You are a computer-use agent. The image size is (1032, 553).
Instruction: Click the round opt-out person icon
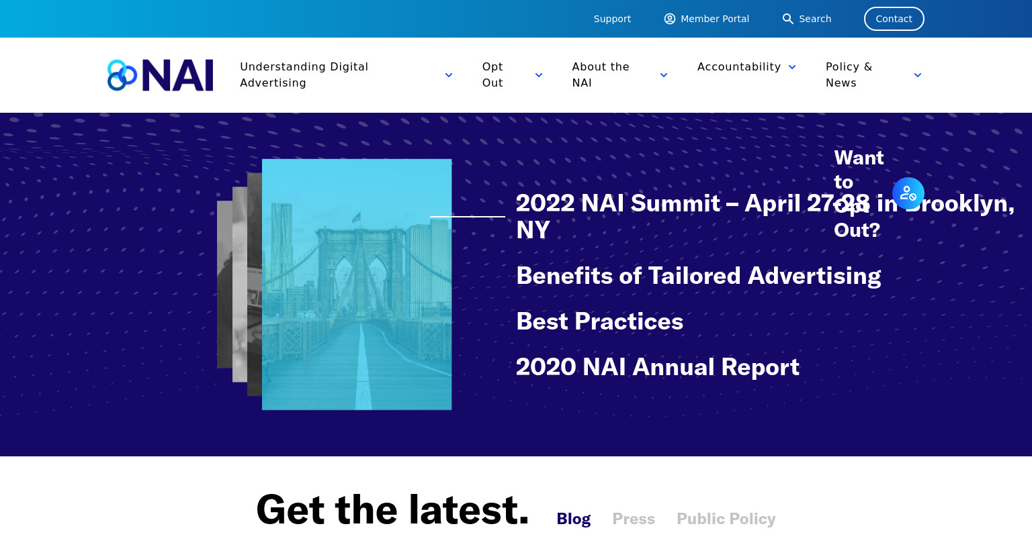908,193
